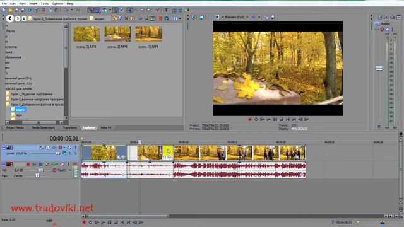This screenshot has height=227, width=404.
Task: Open the Insert menu
Action: 33,4
